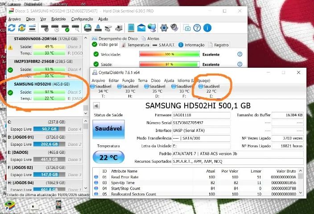Image resolution: width=314 pixels, height=214 pixels.
Task: Open Arquivo menu in Hard Disk Sentinel
Action: (x=14, y=19)
